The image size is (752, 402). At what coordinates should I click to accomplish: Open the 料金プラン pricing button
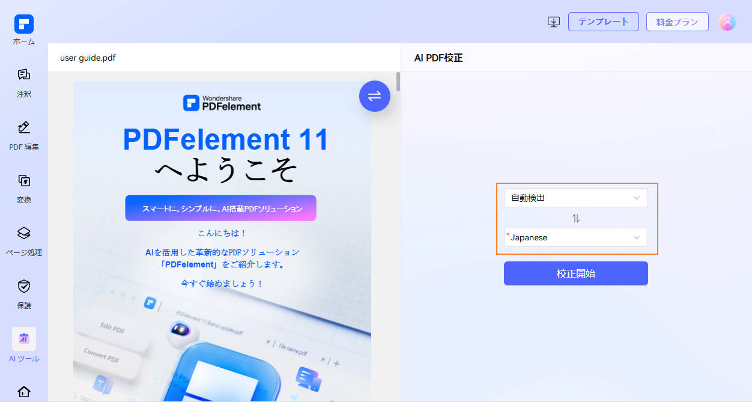coord(678,22)
